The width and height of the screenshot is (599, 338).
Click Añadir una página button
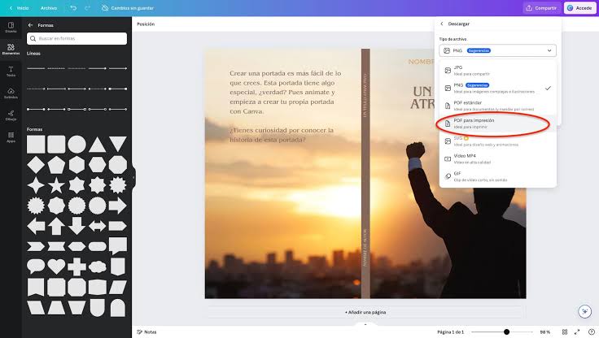[x=365, y=312]
